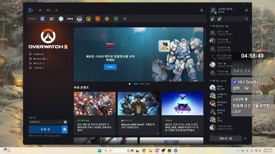Open the Call of Duty Black Ops icon
Screen dimensions: 275x154
(98, 19)
